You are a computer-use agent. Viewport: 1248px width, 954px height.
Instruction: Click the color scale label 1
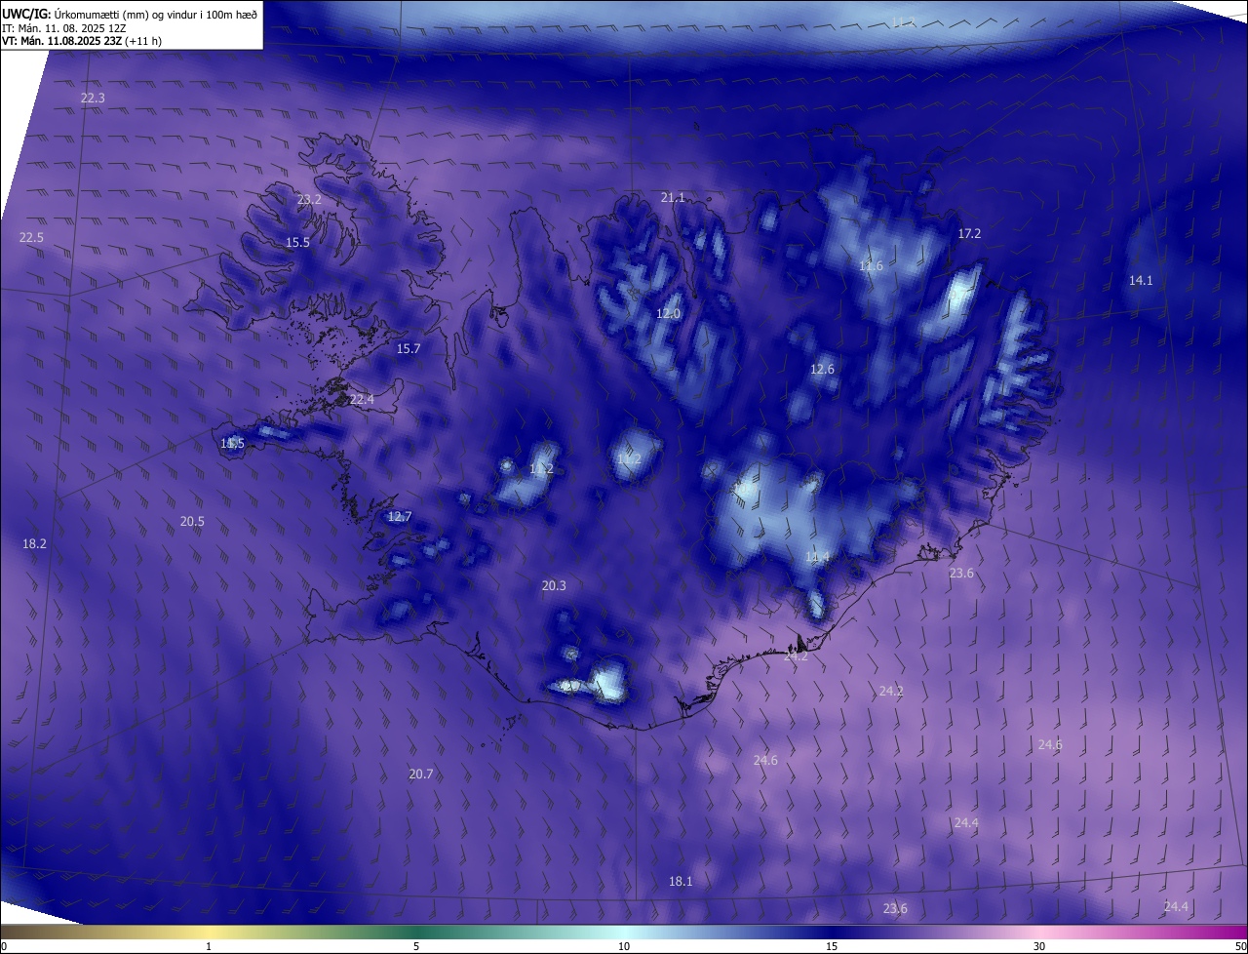coord(209,946)
